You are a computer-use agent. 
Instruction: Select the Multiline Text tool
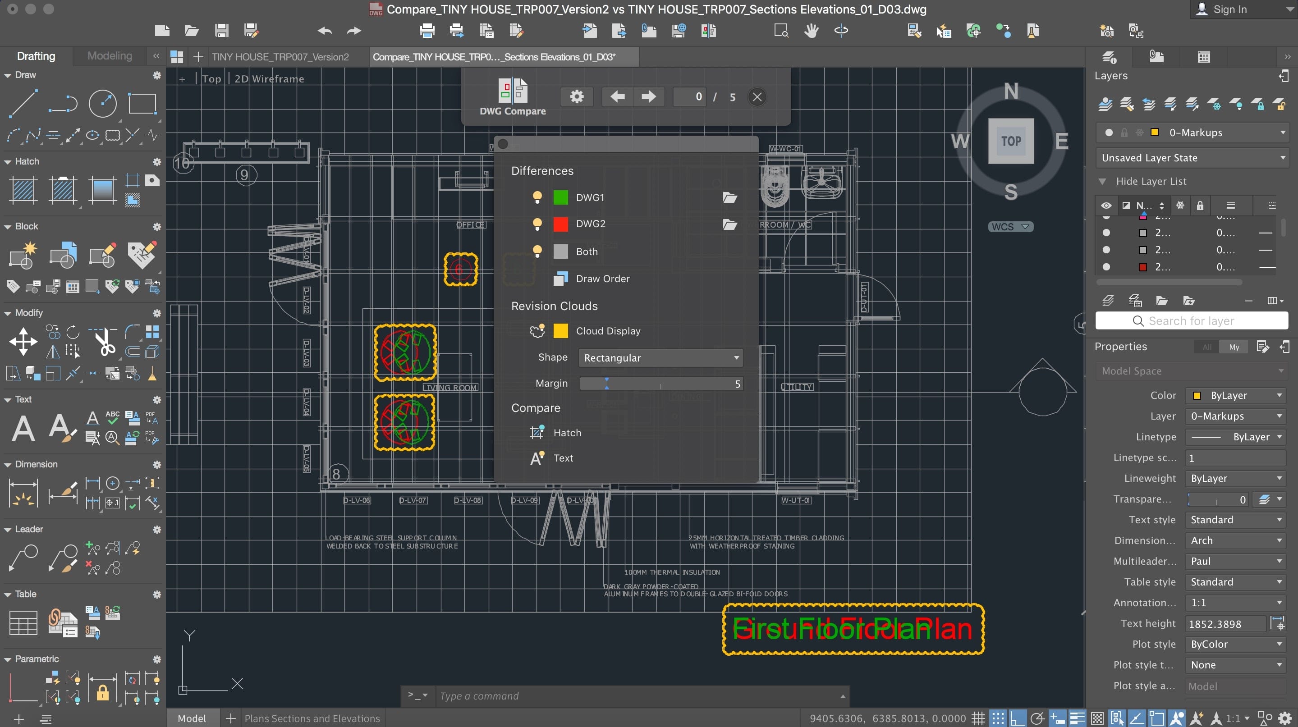coord(23,428)
